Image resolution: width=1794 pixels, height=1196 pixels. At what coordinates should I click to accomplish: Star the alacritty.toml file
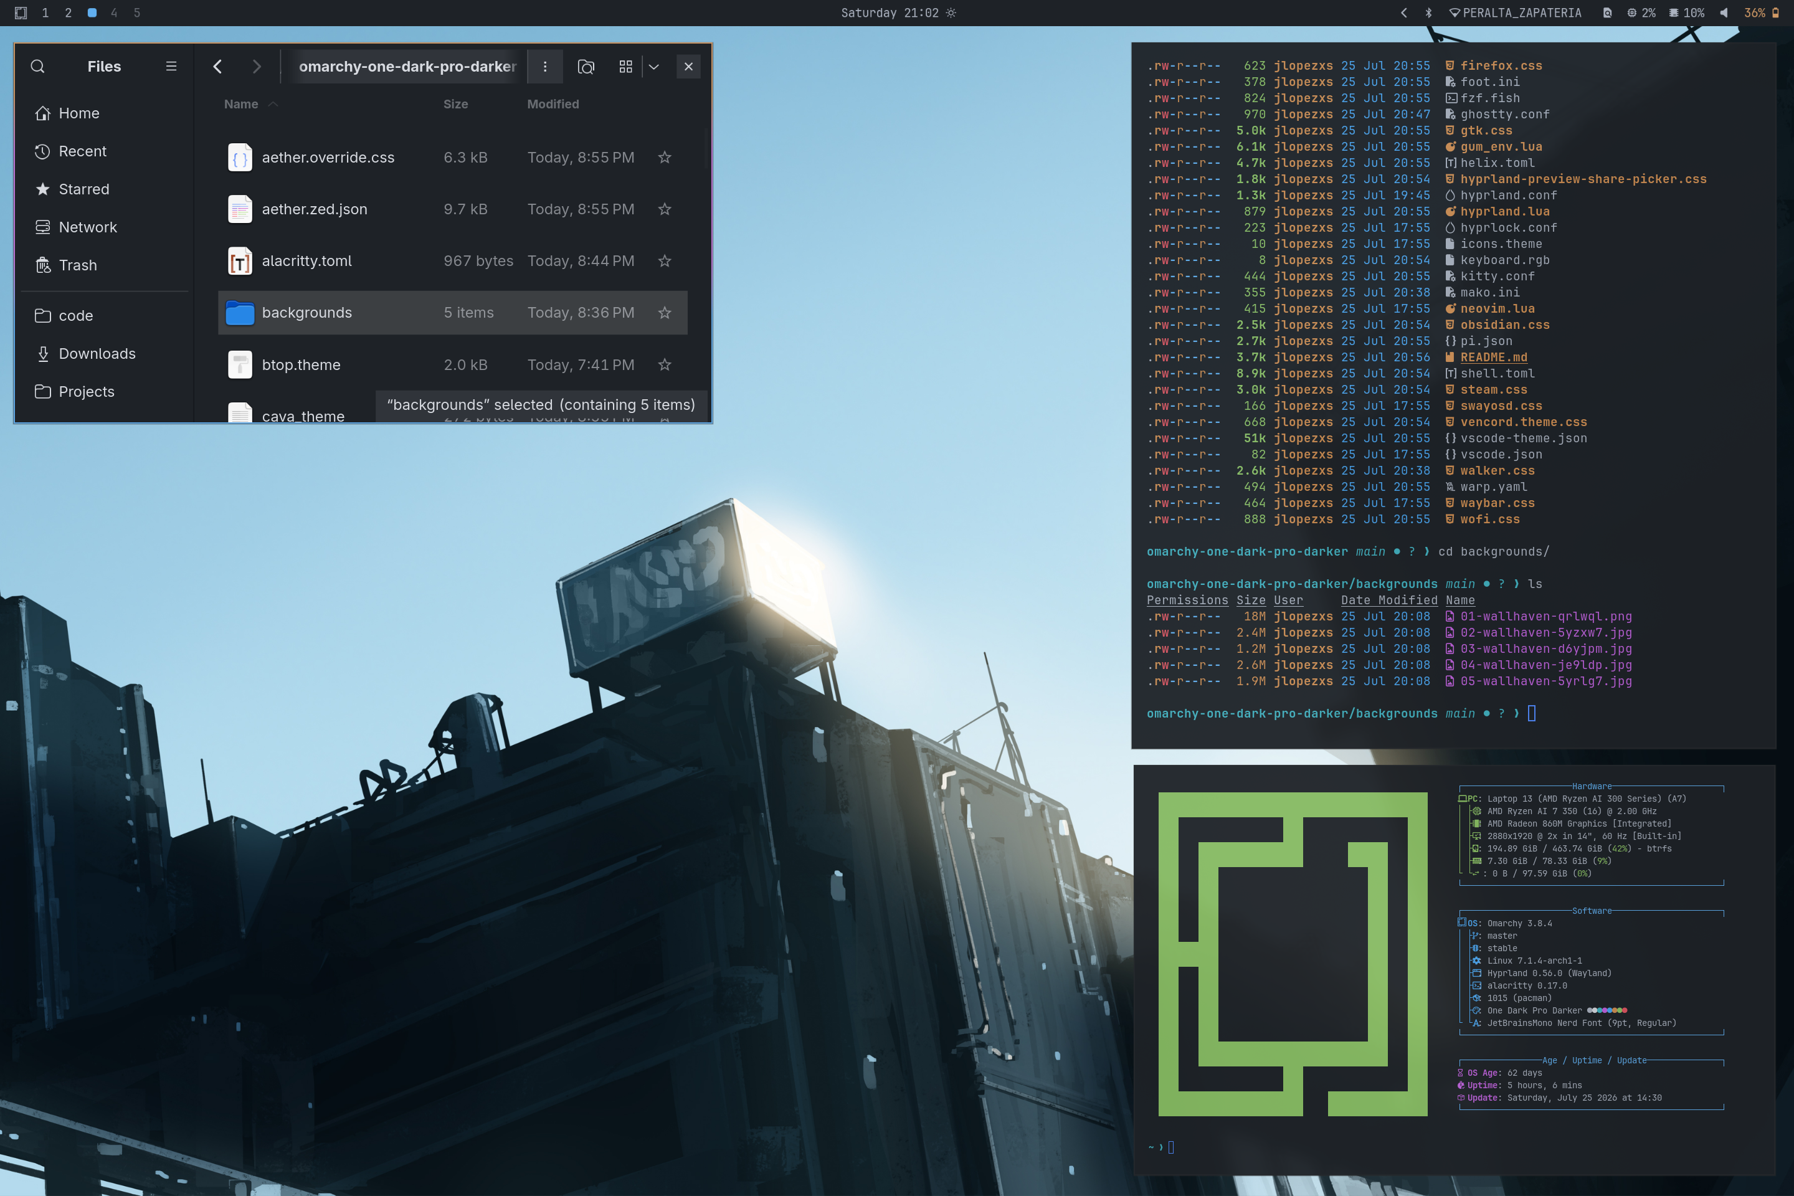665,261
